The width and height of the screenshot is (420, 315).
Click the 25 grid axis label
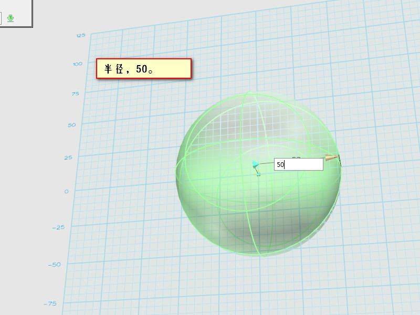pos(69,157)
